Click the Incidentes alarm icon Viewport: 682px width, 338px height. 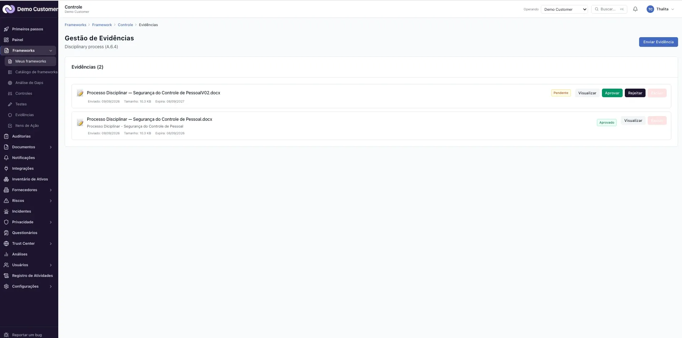[6, 211]
